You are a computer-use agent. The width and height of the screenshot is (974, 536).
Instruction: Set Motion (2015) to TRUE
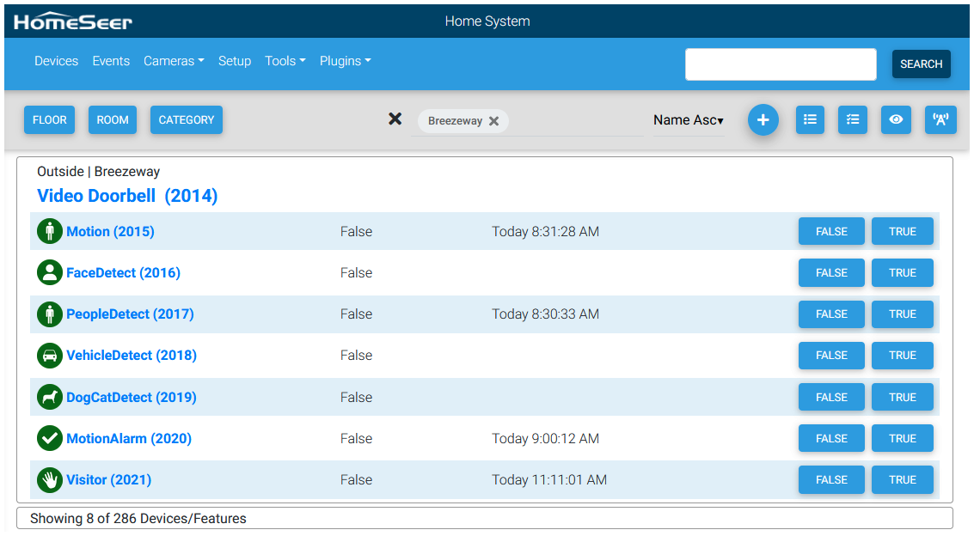coord(902,231)
